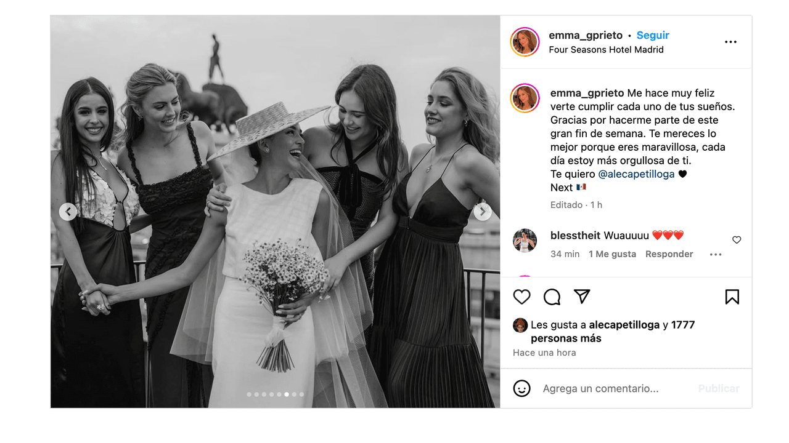Open post options with the ellipsis icon
The height and width of the screenshot is (443, 789).
(730, 41)
